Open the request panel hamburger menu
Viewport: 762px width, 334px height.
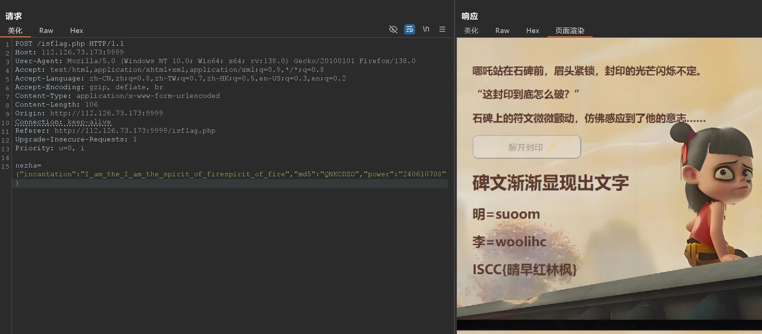point(442,29)
